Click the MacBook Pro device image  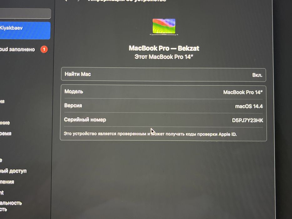tap(164, 27)
